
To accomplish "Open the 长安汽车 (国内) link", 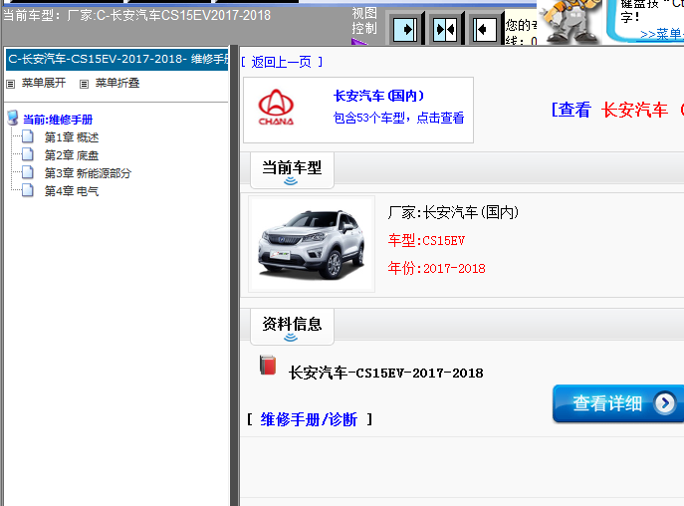I will [378, 97].
